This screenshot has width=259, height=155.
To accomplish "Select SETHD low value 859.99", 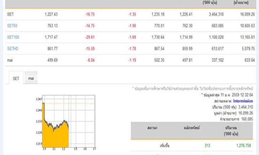I will pyautogui.click(x=187, y=49).
